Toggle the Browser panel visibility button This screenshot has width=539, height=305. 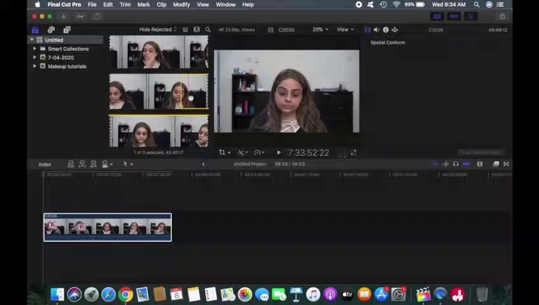(x=437, y=17)
